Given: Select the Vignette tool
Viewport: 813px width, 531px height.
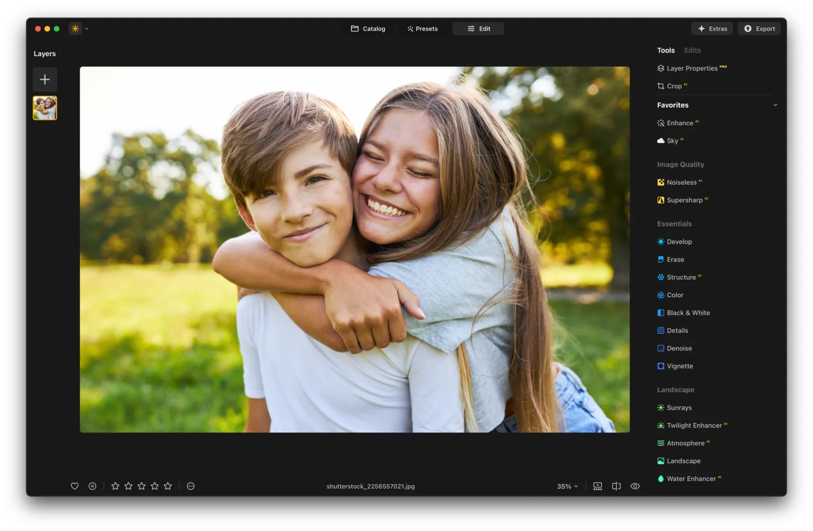Looking at the screenshot, I should [x=679, y=366].
